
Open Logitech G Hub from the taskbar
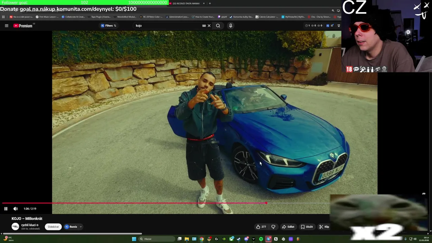point(216,239)
